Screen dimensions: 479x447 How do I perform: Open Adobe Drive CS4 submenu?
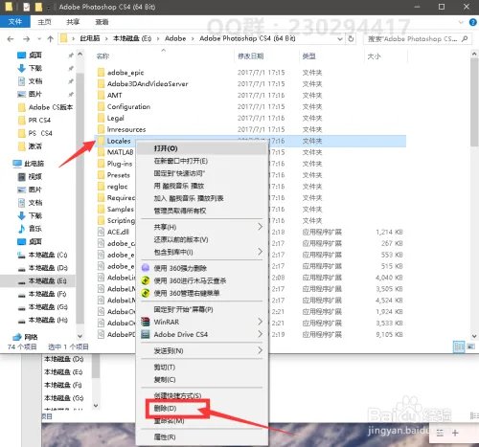click(x=202, y=334)
